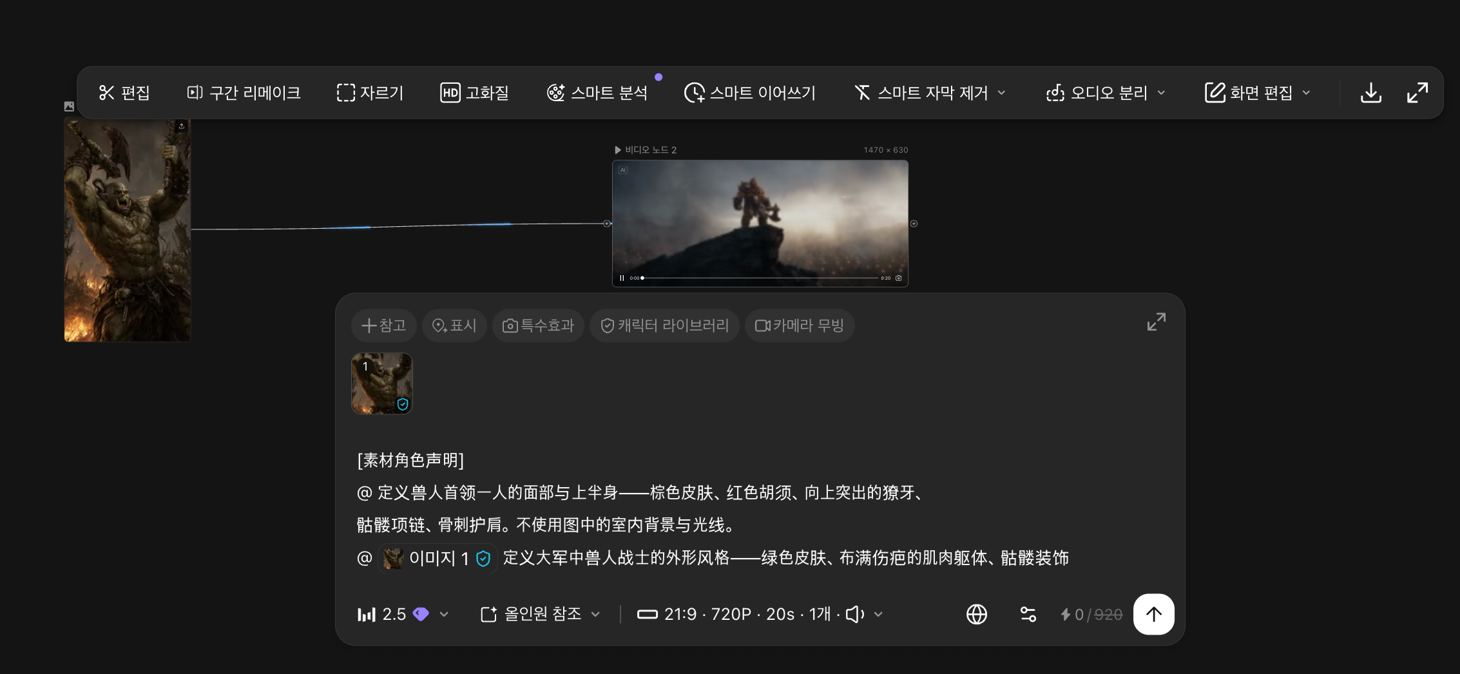Click the purple diamond premium icon
This screenshot has width=1460, height=674.
(x=421, y=614)
